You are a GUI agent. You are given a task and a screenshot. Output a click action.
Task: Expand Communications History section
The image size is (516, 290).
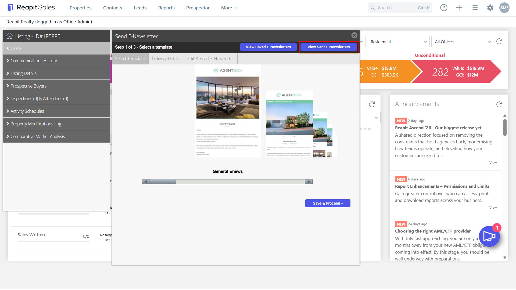click(57, 61)
